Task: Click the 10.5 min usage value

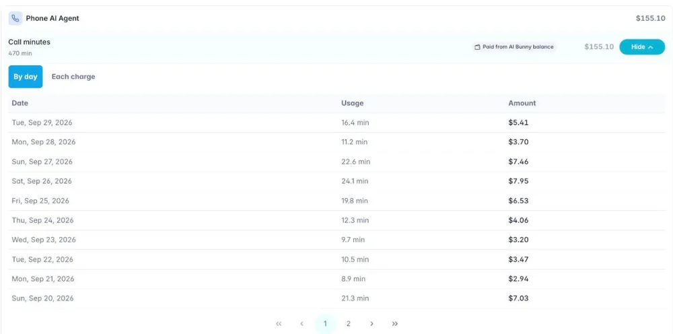Action: click(x=355, y=259)
